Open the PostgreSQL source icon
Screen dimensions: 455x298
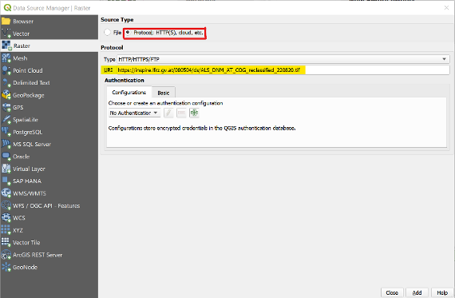(6, 132)
